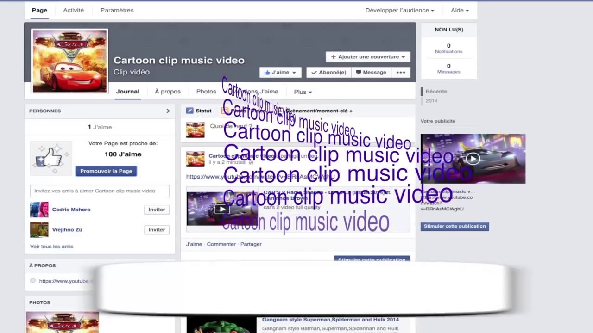Click the Cars photo in Photos section

point(62,322)
